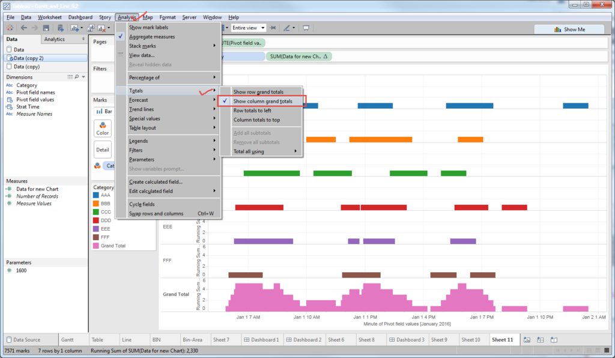615x358 pixels.
Task: Open the Worksheet menu
Action: tap(49, 17)
